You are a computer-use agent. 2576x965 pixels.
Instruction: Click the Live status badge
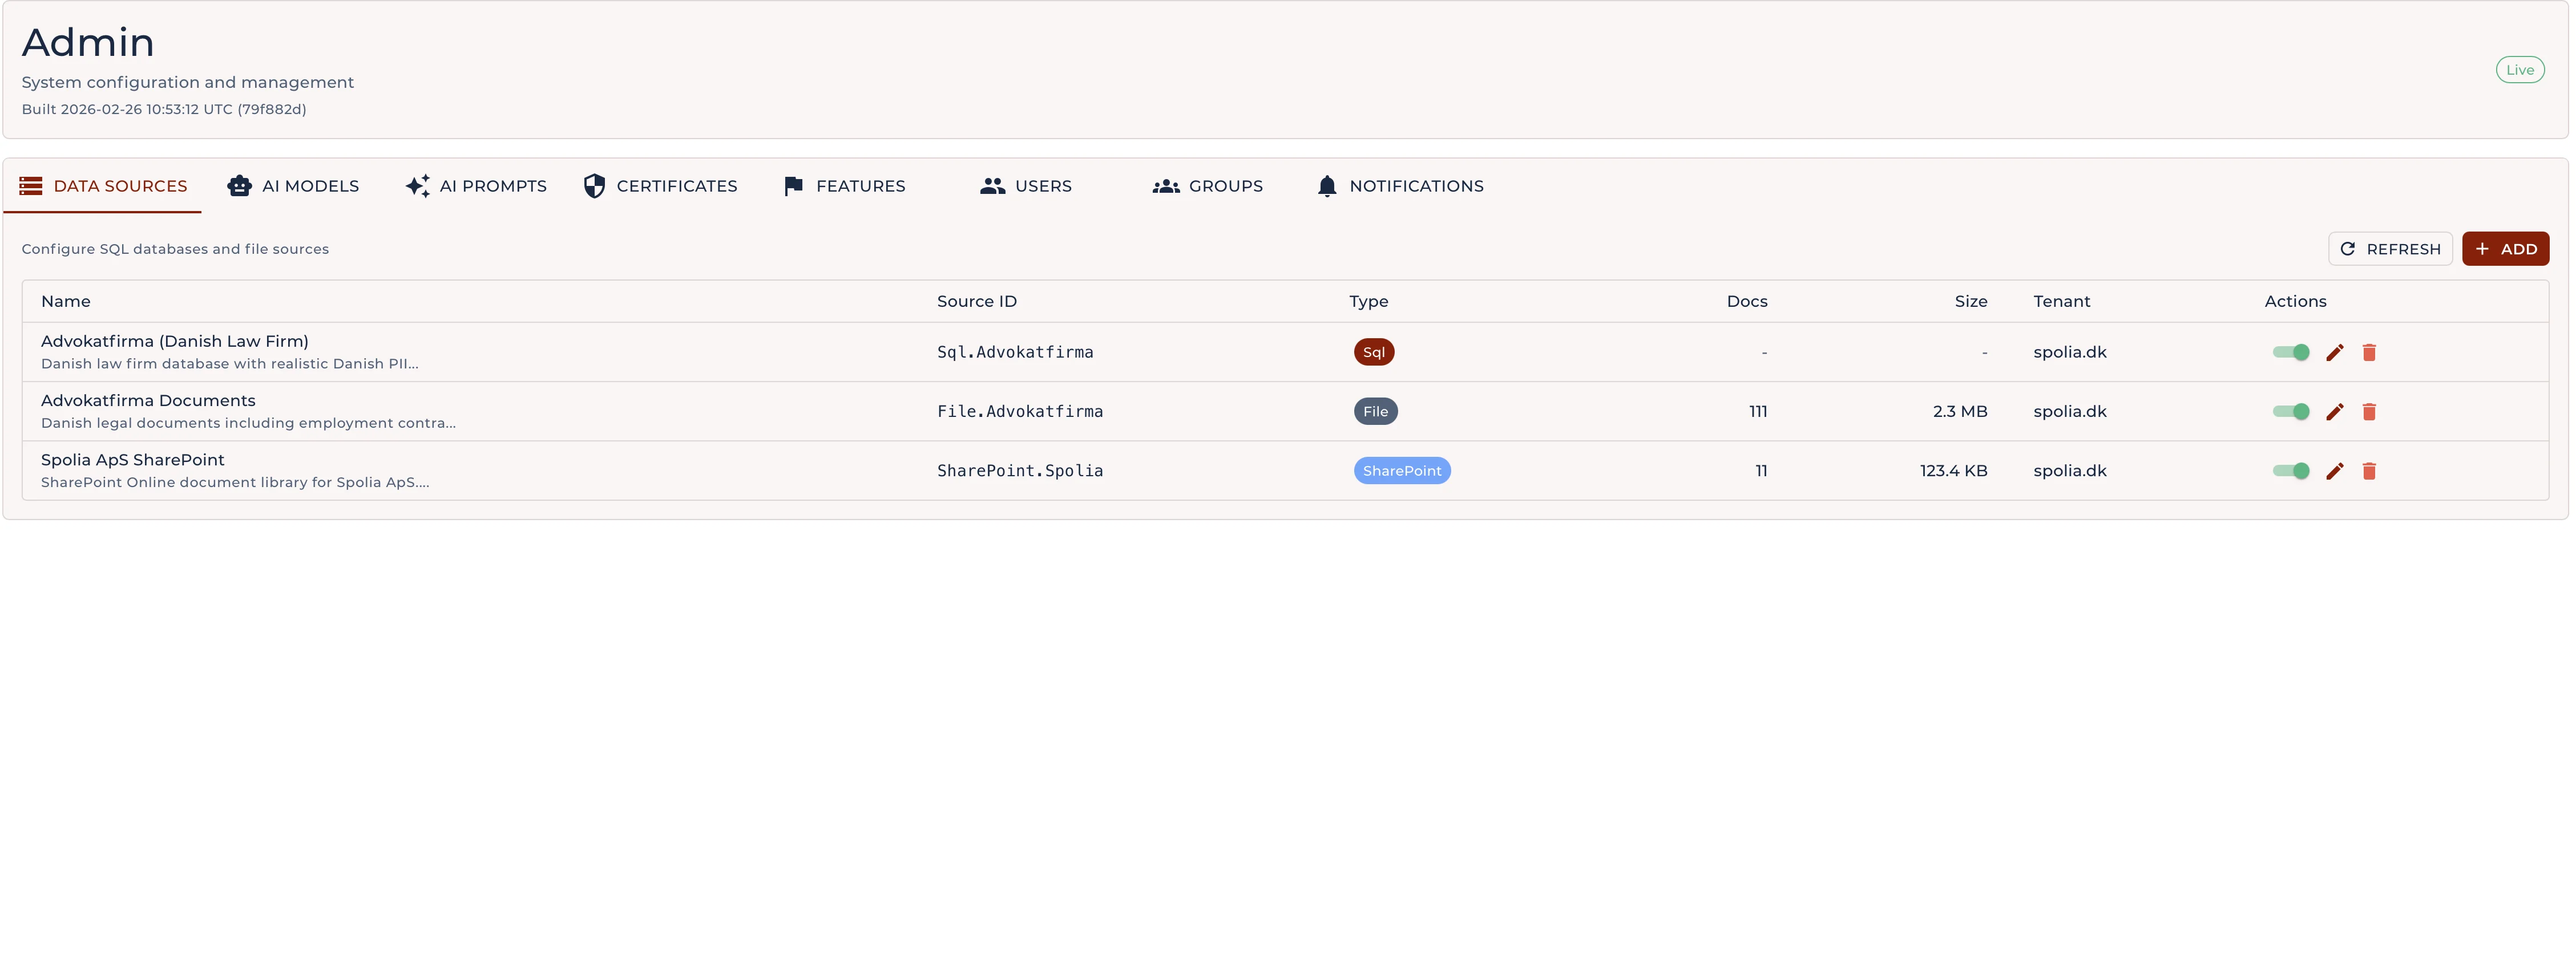coord(2519,70)
